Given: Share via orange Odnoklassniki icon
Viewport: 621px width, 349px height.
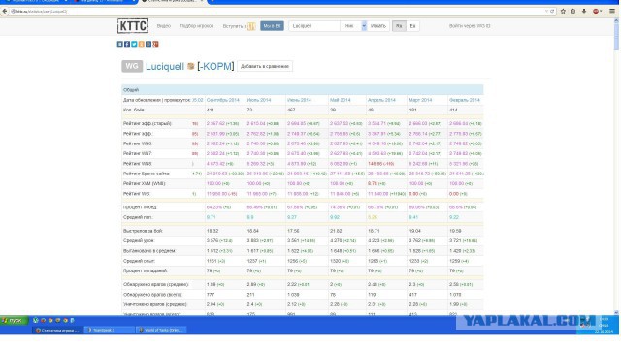Looking at the screenshot, I should 142,44.
